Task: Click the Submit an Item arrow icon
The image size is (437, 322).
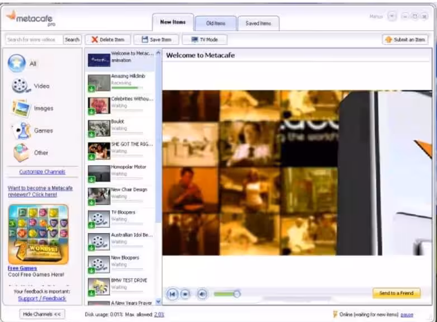Action: (388, 40)
